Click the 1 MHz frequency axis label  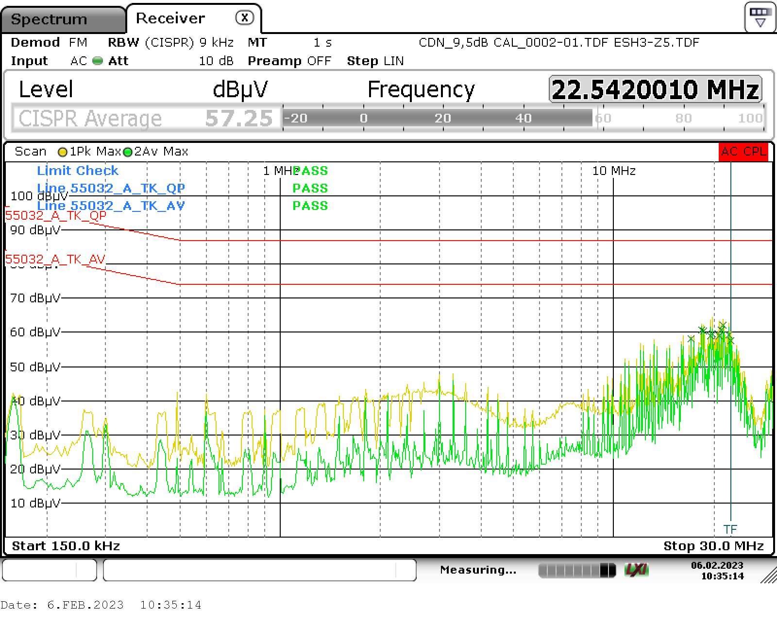(x=280, y=171)
